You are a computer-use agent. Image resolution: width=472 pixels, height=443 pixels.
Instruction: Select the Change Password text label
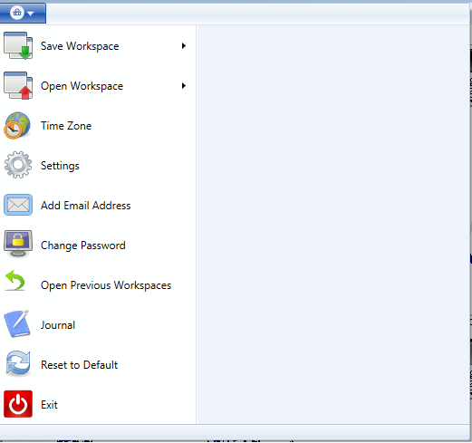[83, 246]
